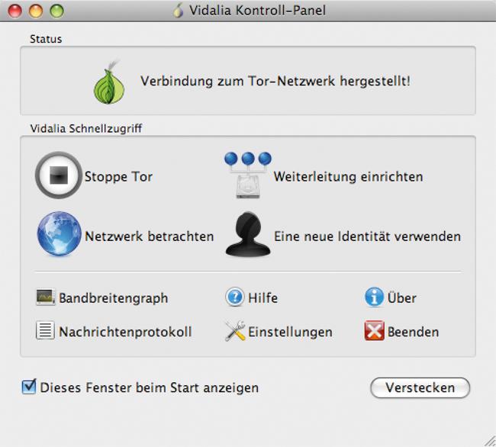This screenshot has width=496, height=447.
Task: Zoom window with the green button
Action: click(57, 11)
